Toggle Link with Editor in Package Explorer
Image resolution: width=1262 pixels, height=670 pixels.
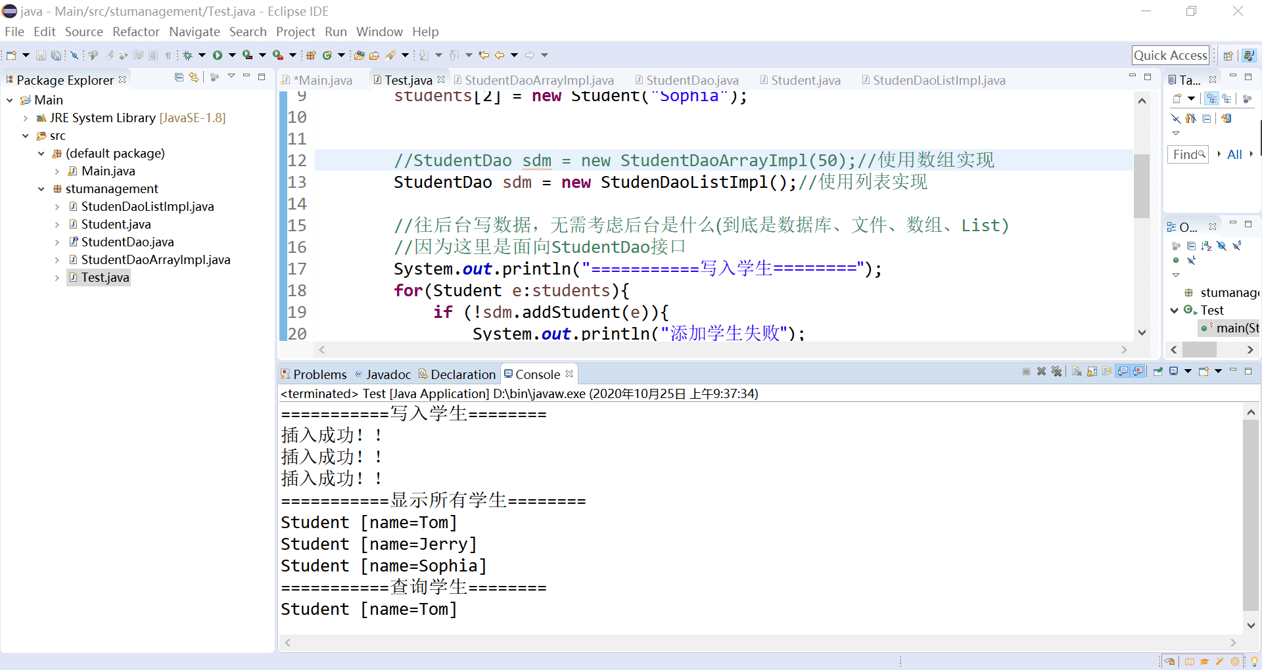pos(194,78)
